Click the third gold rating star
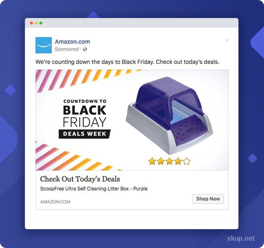Image resolution: width=264 pixels, height=248 pixels. point(169,161)
